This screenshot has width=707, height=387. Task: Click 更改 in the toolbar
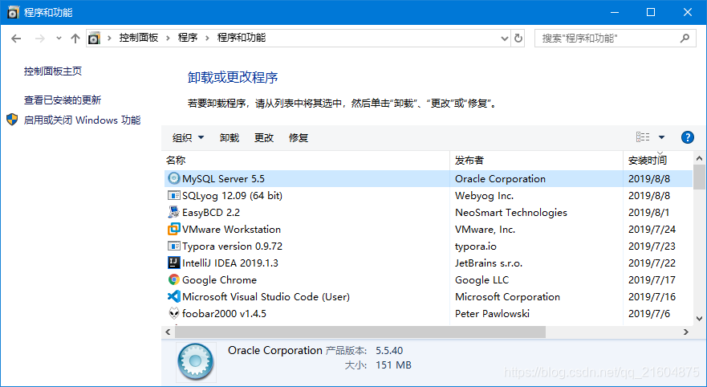[264, 137]
